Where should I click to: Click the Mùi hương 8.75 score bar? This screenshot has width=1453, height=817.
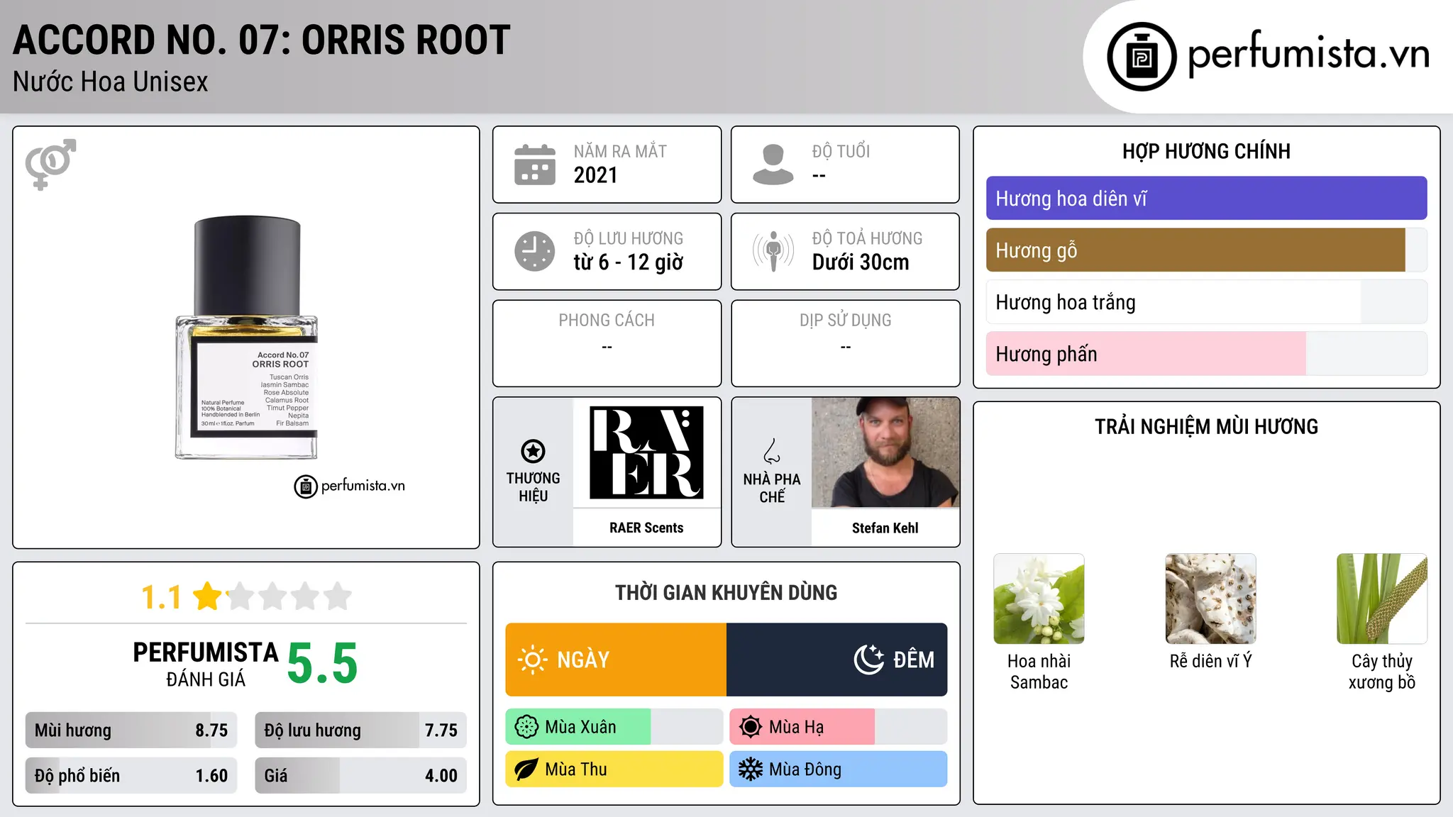[131, 730]
